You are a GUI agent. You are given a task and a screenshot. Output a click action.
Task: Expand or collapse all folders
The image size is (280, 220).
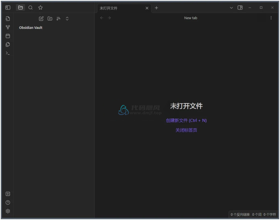pos(67,19)
